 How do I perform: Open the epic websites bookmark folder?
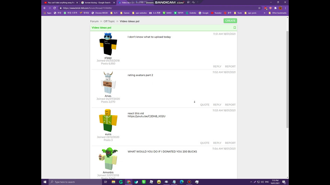coord(139,13)
